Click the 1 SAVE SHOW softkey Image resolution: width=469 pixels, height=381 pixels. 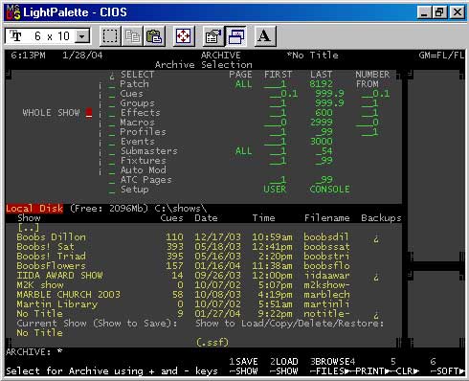pos(243,367)
